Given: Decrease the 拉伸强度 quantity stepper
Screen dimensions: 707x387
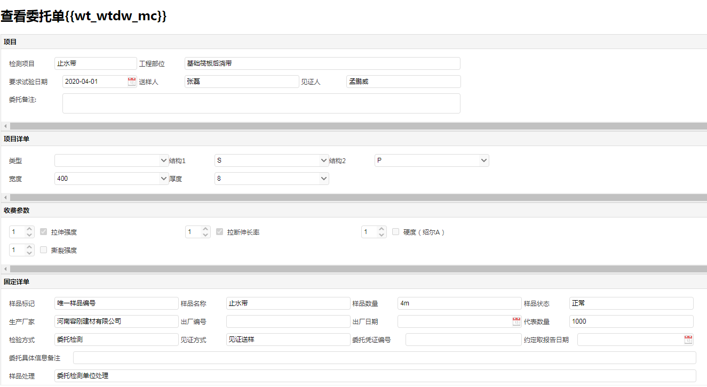Looking at the screenshot, I should [29, 235].
